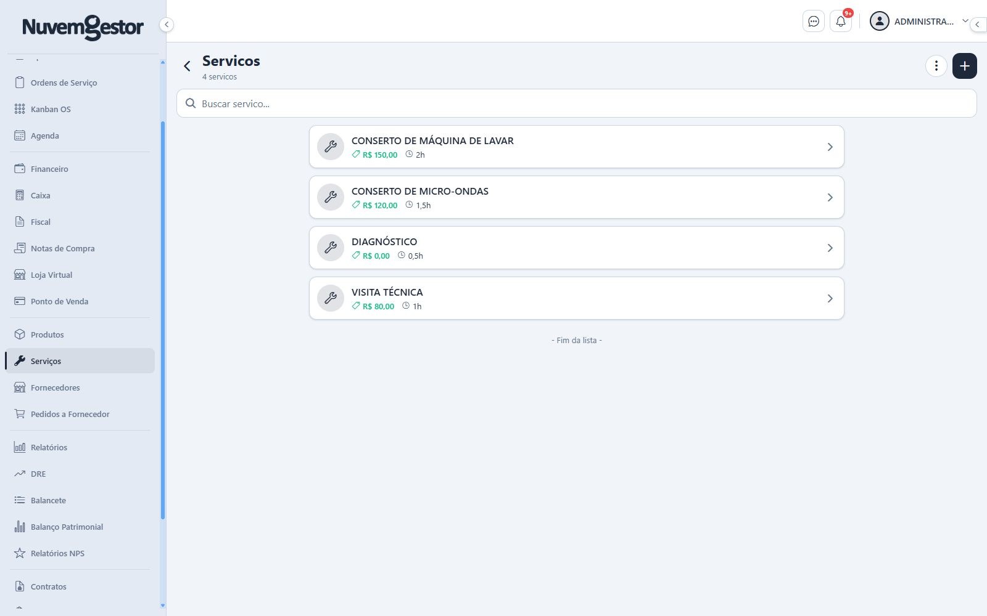
Task: Go to Loja Virtual
Action: click(x=80, y=275)
